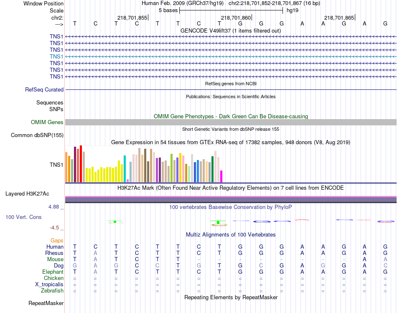Click the Window Position track label
Screen dimensions: 397x313
[x=43, y=3]
